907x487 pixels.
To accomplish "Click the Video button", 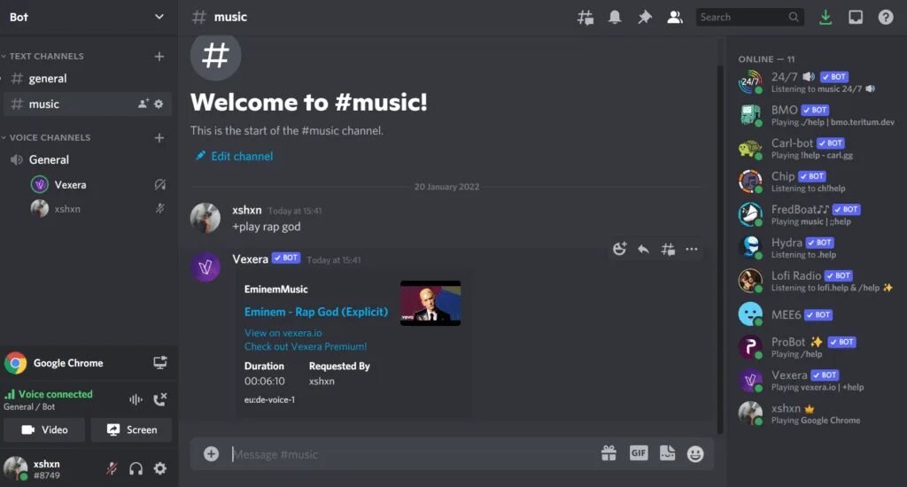I will [44, 429].
